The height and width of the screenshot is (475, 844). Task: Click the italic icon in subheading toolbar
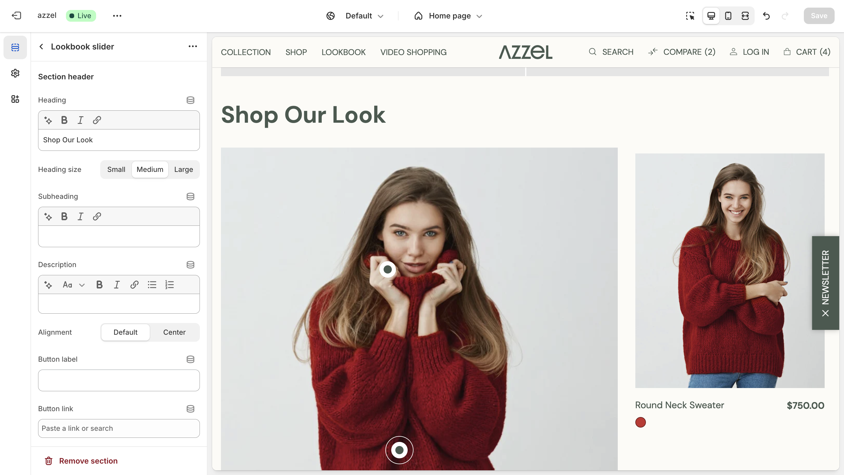pyautogui.click(x=81, y=217)
